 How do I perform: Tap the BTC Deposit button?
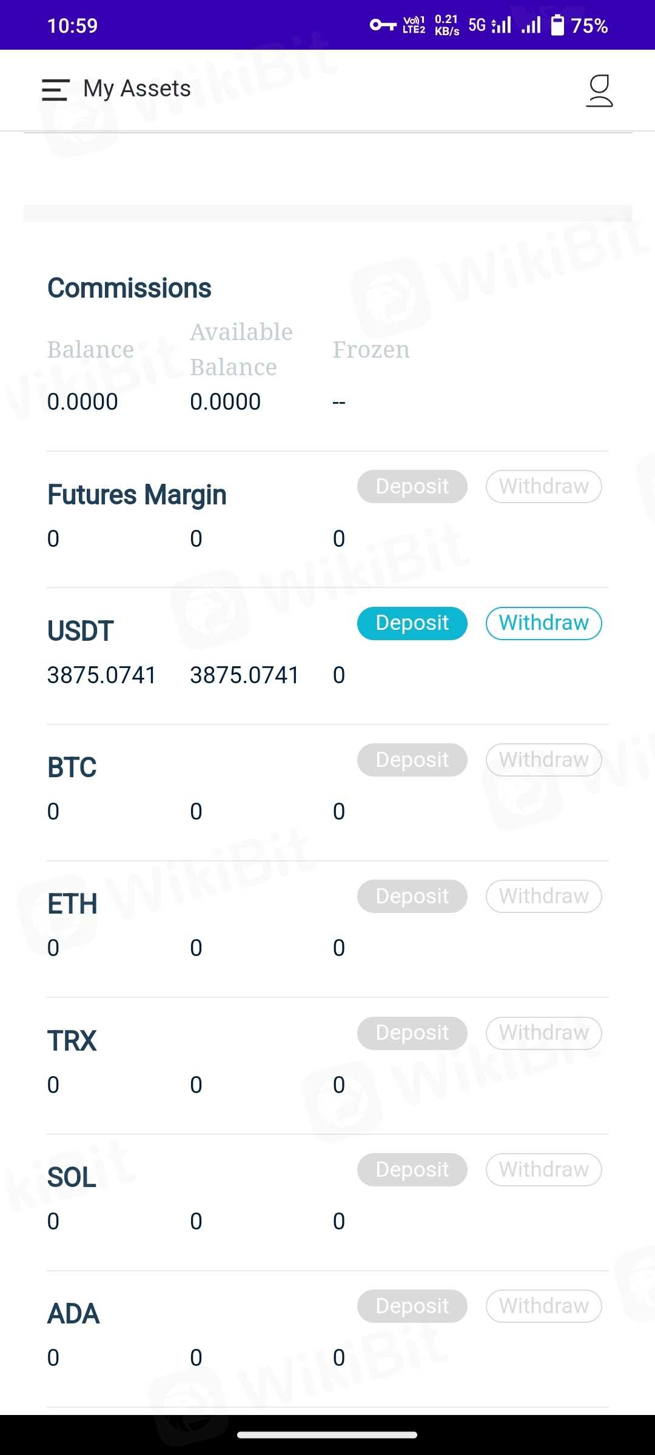[412, 760]
